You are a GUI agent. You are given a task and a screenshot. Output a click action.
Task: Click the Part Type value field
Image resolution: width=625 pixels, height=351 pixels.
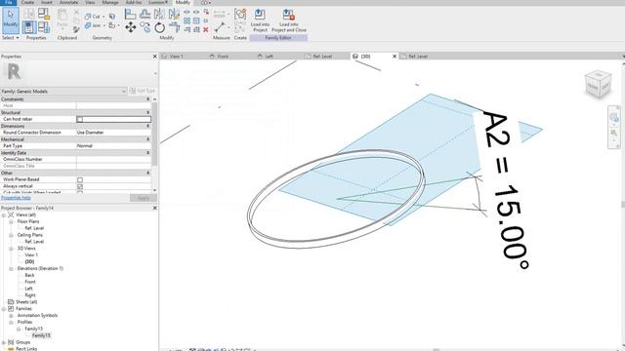click(x=113, y=146)
